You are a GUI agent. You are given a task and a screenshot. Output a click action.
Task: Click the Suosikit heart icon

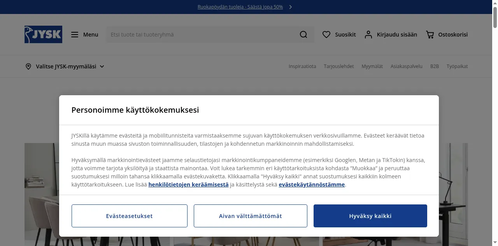(x=326, y=35)
